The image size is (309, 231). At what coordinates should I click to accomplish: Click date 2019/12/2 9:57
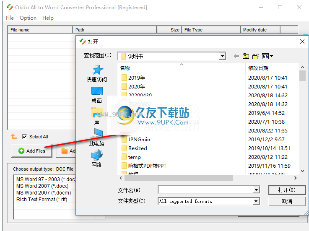click(x=266, y=139)
